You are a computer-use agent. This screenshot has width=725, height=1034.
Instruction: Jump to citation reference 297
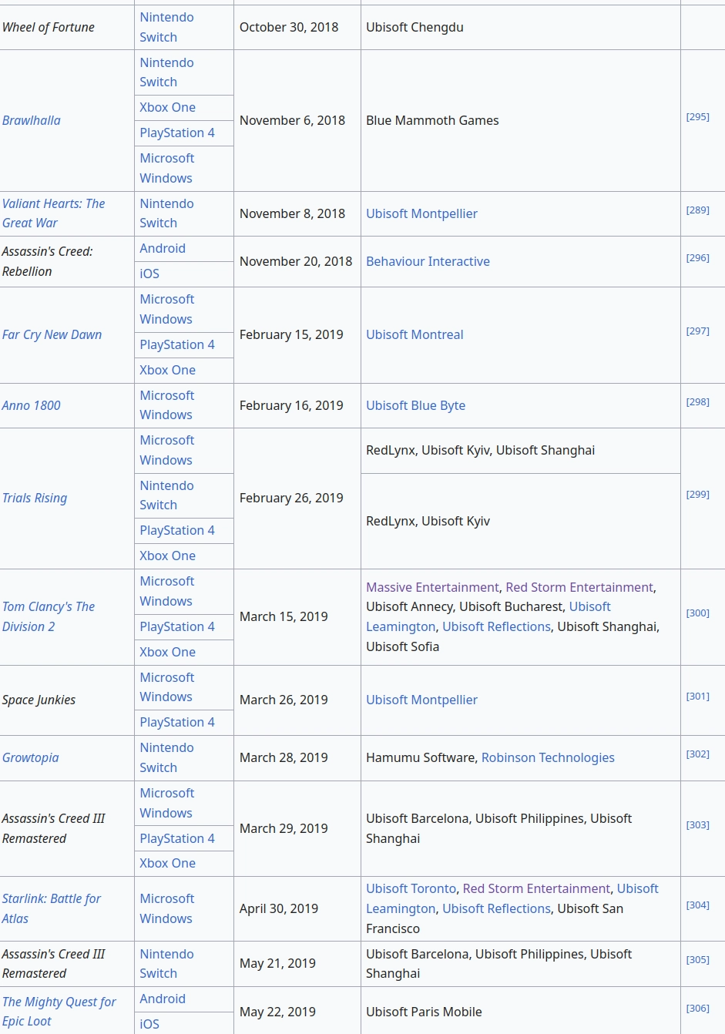(697, 331)
